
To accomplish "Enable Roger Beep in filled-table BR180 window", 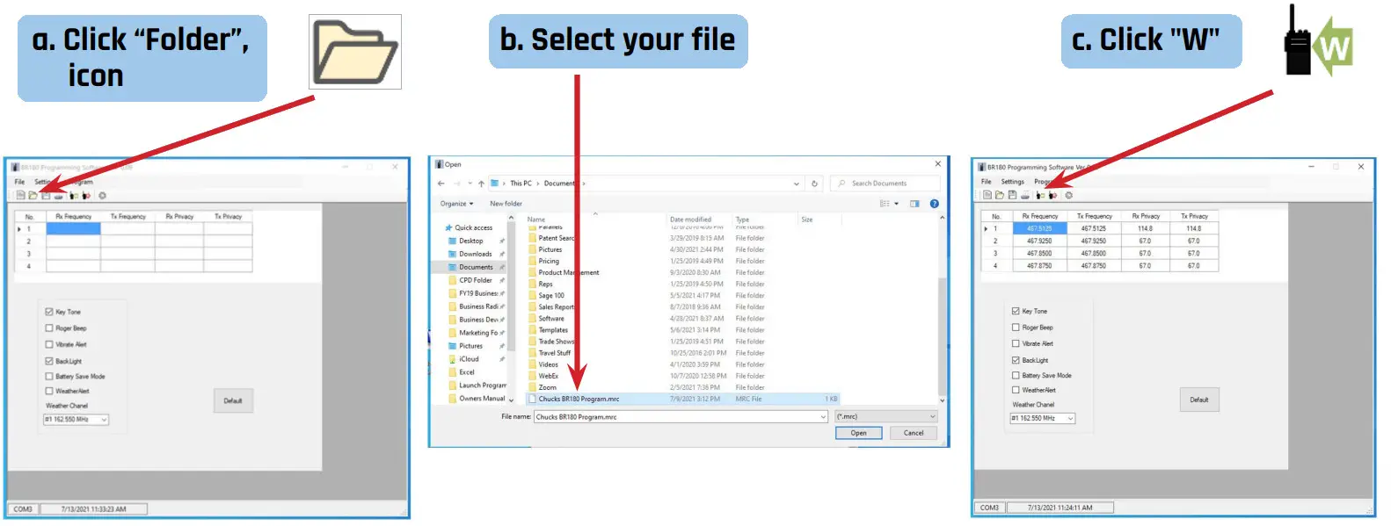I will [x=1016, y=328].
